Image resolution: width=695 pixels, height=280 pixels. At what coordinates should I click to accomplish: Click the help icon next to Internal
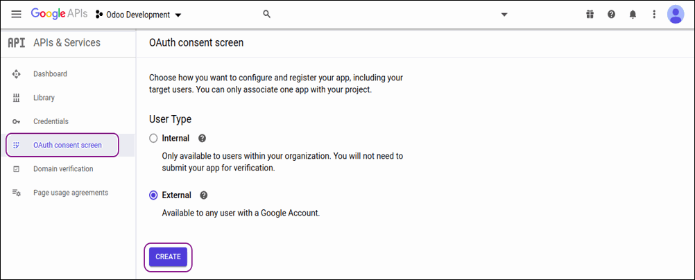pyautogui.click(x=202, y=138)
